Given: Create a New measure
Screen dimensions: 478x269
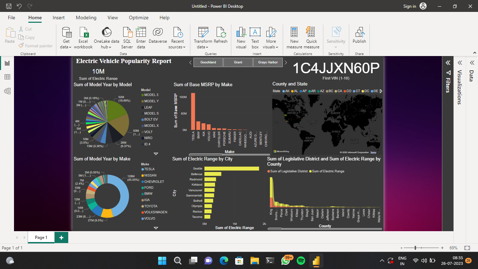Looking at the screenshot, I should point(294,37).
